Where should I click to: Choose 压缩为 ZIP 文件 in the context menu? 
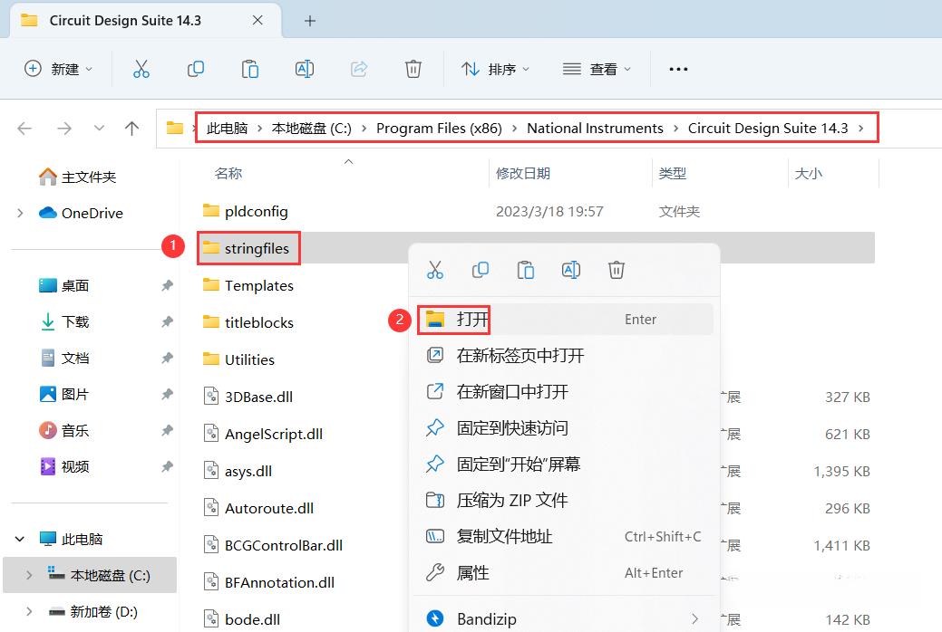coord(565,500)
